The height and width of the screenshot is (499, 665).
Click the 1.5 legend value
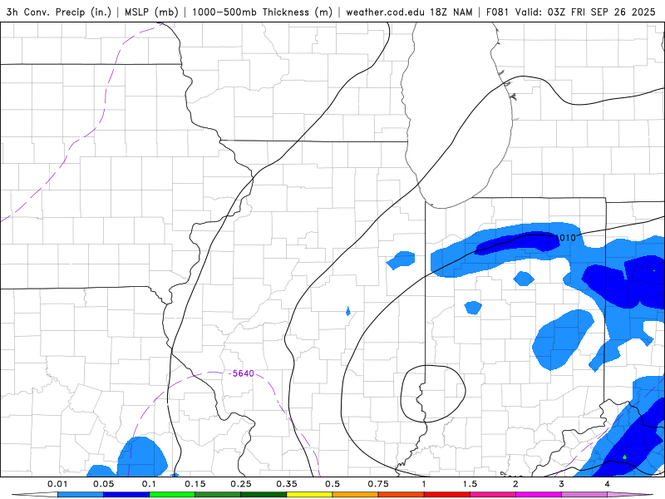click(470, 484)
